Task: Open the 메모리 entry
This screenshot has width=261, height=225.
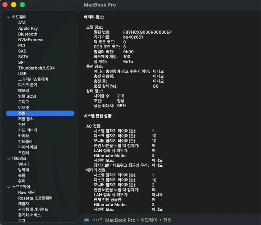Action: tap(24, 91)
